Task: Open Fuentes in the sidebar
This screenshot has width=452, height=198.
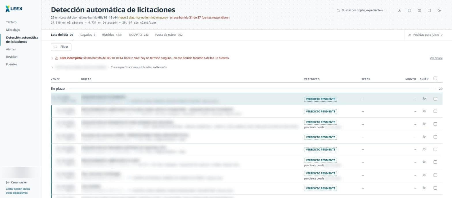Action: (x=12, y=64)
